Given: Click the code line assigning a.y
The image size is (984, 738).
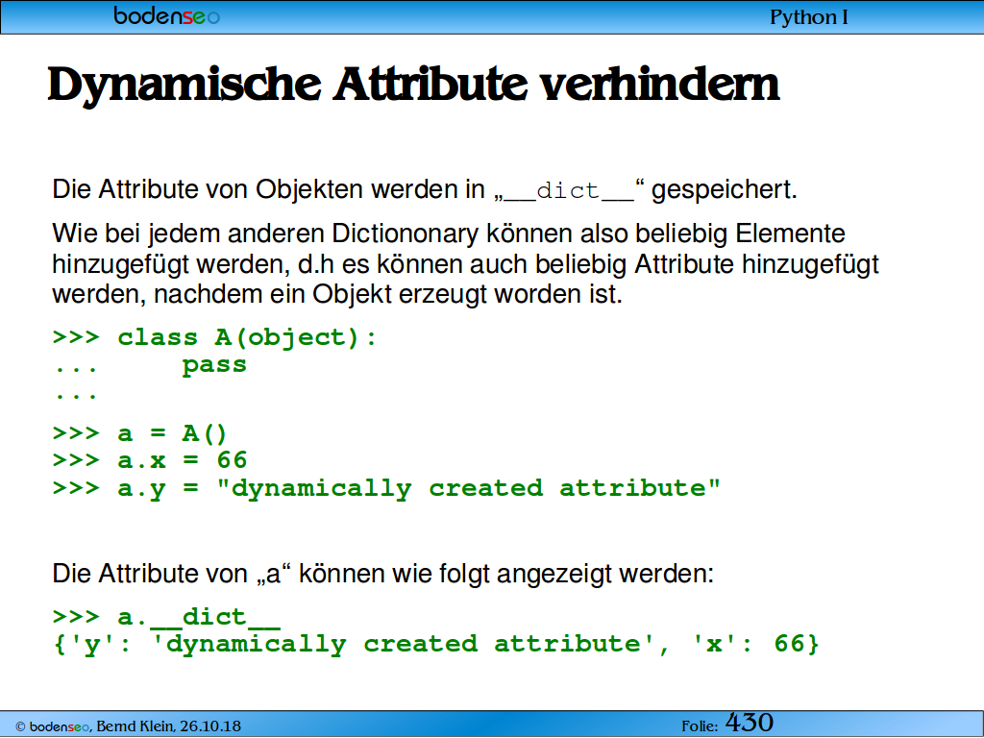Looking at the screenshot, I should pos(386,489).
